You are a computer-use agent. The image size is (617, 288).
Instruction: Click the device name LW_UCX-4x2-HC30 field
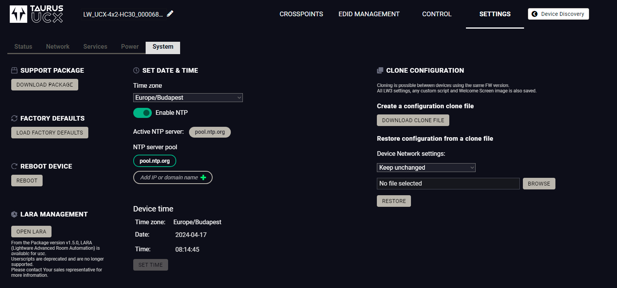point(123,14)
